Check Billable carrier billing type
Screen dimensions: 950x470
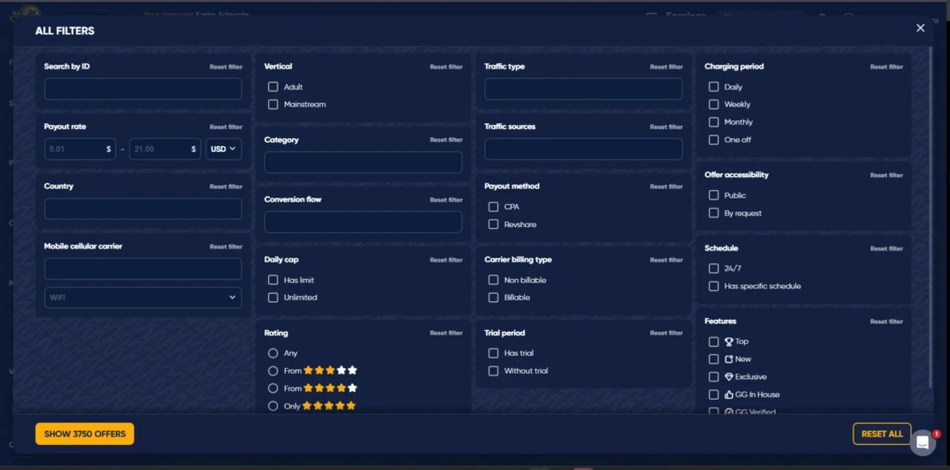[494, 298]
